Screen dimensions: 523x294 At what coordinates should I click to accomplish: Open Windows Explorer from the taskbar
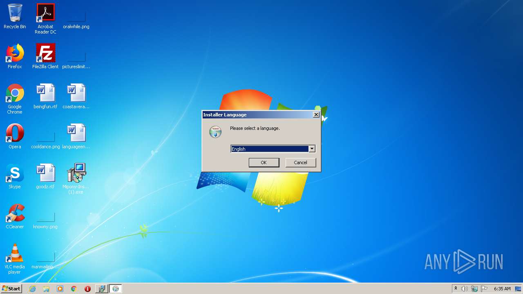(46, 289)
